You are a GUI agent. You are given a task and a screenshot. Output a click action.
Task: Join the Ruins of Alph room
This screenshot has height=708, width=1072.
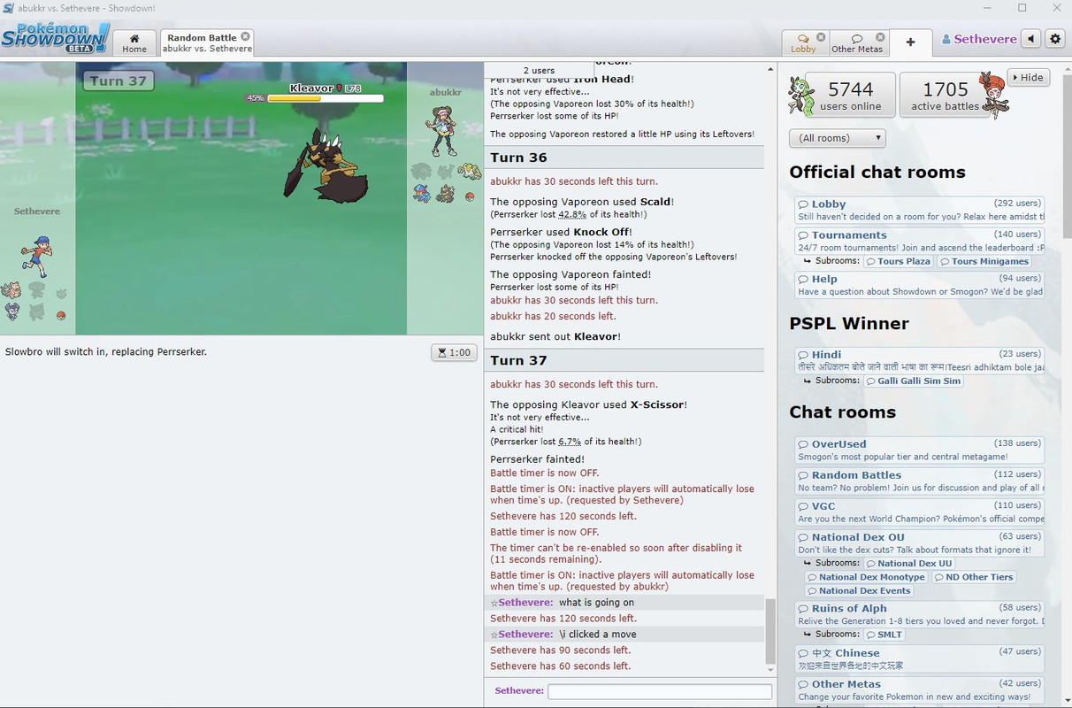(x=919, y=613)
